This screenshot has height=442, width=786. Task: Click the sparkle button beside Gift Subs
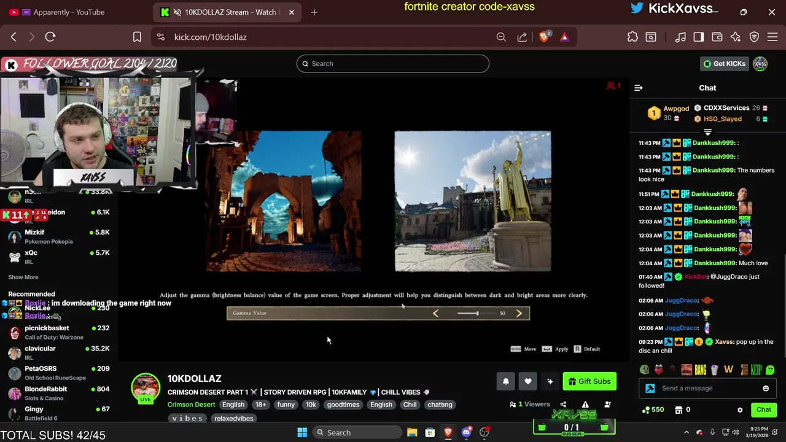tap(550, 381)
